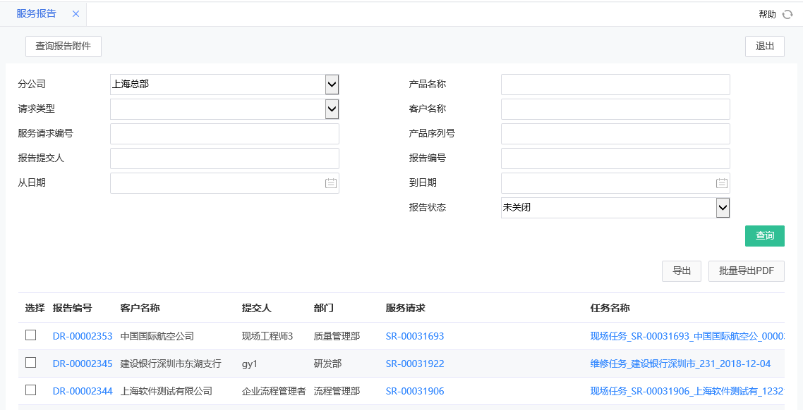Open service request SR-00031922

click(x=415, y=364)
